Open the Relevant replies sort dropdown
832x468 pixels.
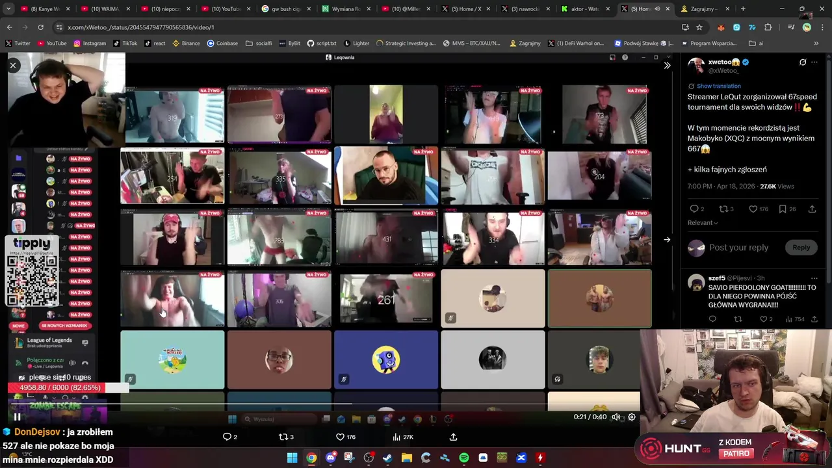[x=703, y=223]
